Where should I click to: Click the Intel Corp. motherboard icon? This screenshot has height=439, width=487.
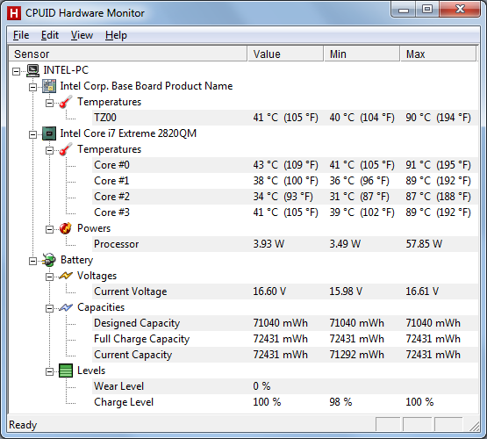point(49,86)
